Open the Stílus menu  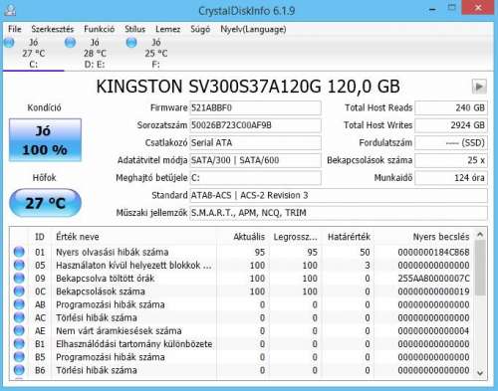[134, 29]
